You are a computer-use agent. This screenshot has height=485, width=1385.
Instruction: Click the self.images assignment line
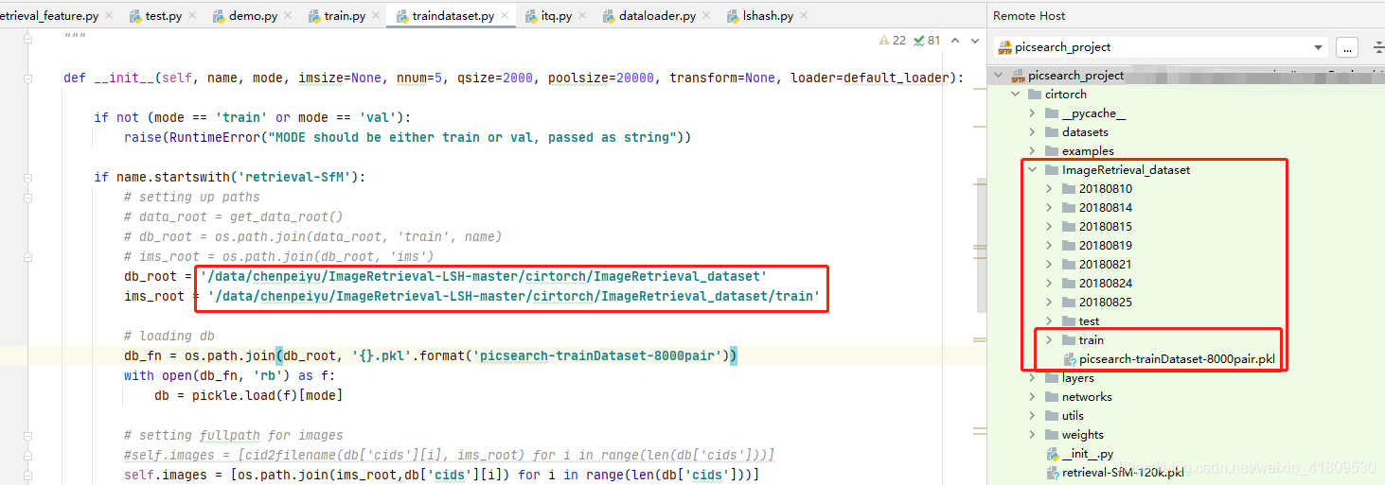pyautogui.click(x=441, y=475)
